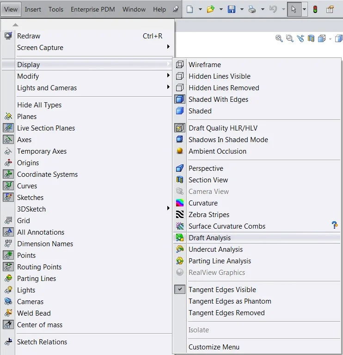Toggle Shaded With Edges display mode
This screenshot has height=355, width=343.
click(180, 99)
